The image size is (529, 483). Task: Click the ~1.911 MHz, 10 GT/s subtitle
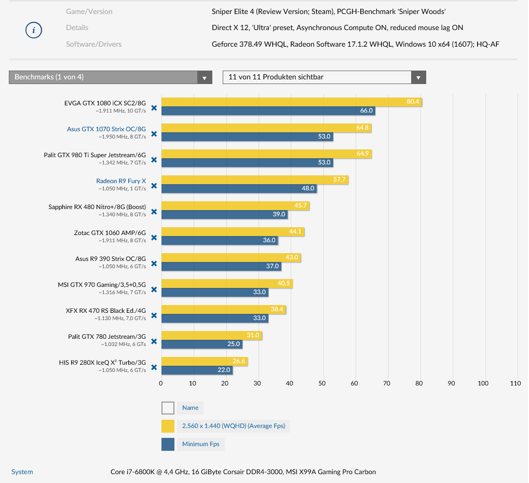121,111
